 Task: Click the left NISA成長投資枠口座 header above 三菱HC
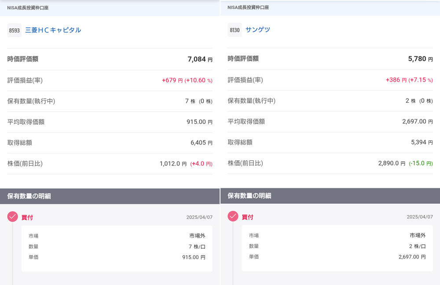[x=110, y=8]
